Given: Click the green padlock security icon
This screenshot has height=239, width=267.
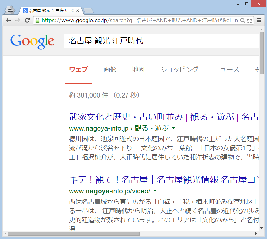Looking at the screenshot, I should coord(37,21).
